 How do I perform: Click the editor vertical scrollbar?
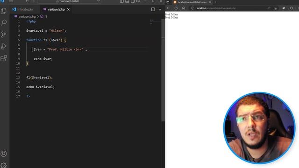pos(163,70)
